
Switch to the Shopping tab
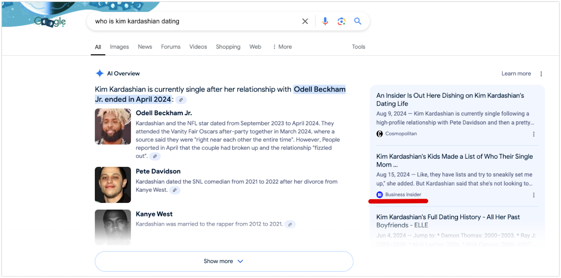(228, 47)
